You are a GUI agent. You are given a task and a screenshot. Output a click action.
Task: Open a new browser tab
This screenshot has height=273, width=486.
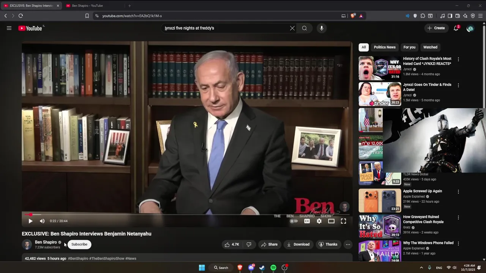(129, 6)
